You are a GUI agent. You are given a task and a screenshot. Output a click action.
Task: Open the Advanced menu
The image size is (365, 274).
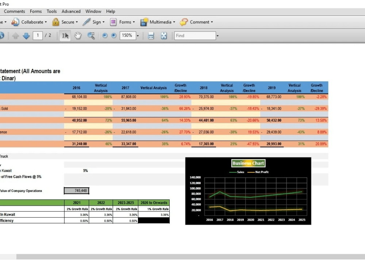pos(71,11)
